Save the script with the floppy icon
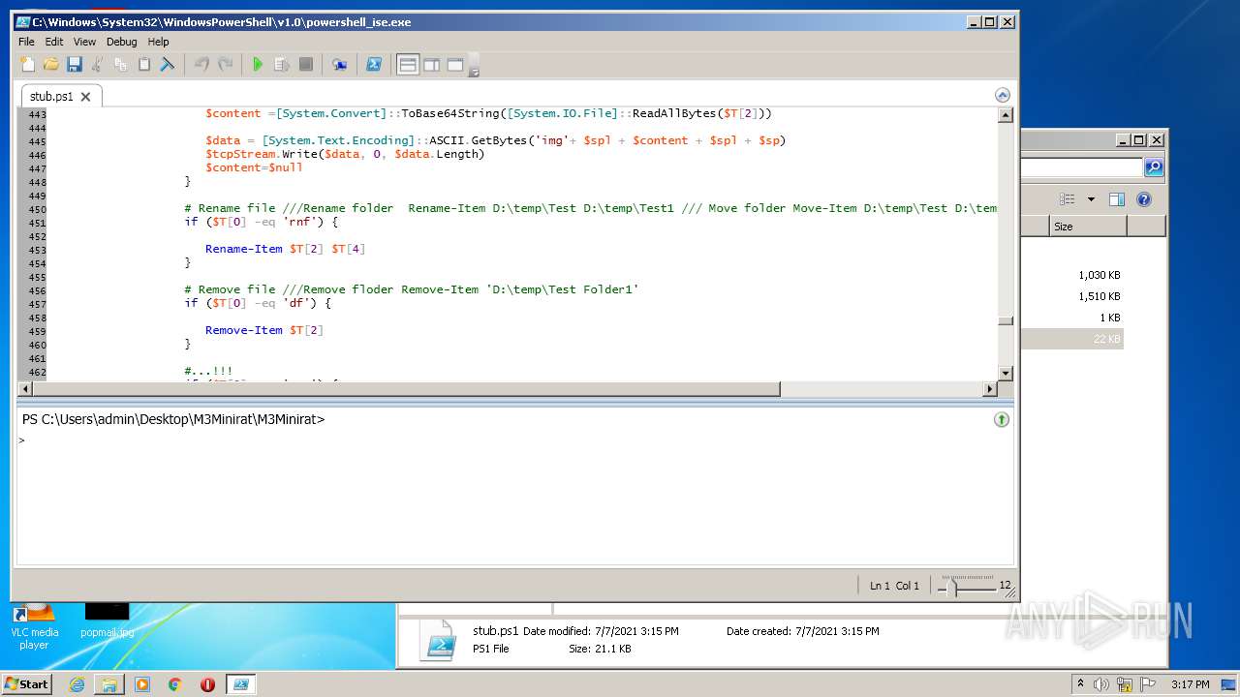The width and height of the screenshot is (1240, 697). tap(75, 65)
